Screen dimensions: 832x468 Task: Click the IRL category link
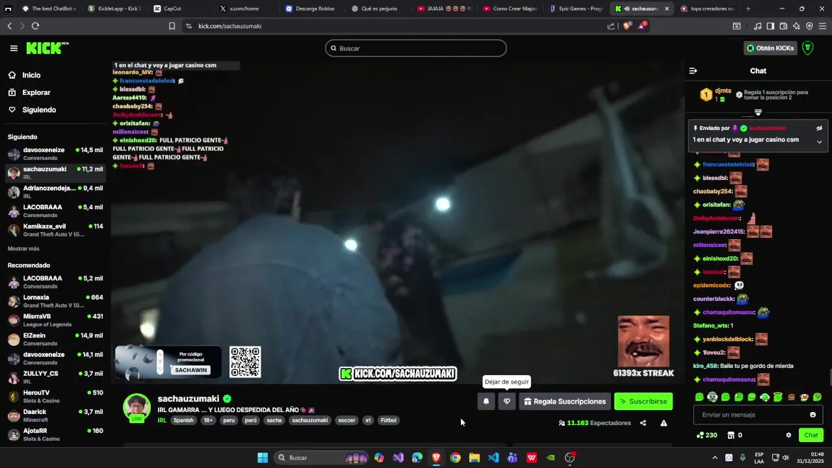162,421
